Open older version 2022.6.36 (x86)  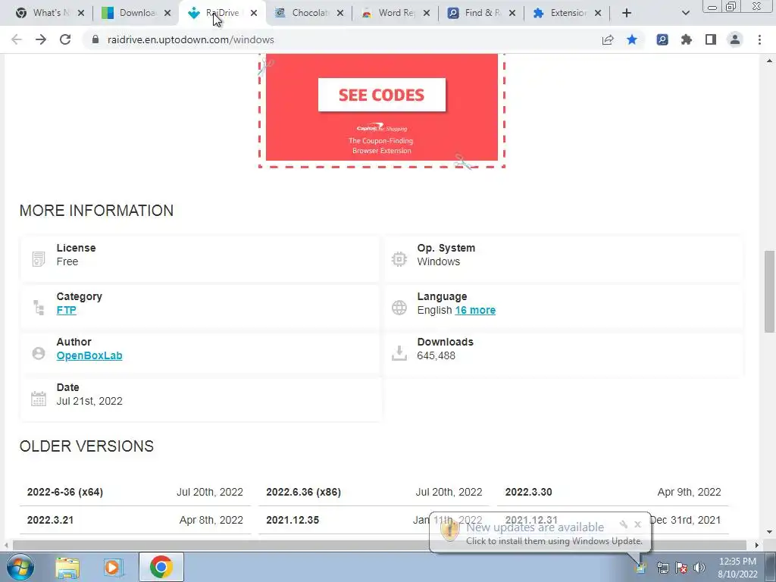303,492
